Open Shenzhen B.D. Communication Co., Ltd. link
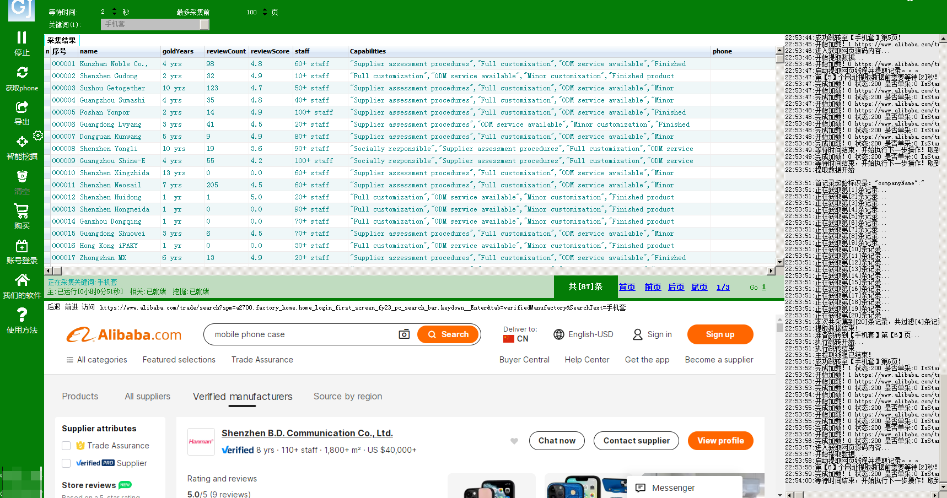The image size is (947, 498). (307, 433)
